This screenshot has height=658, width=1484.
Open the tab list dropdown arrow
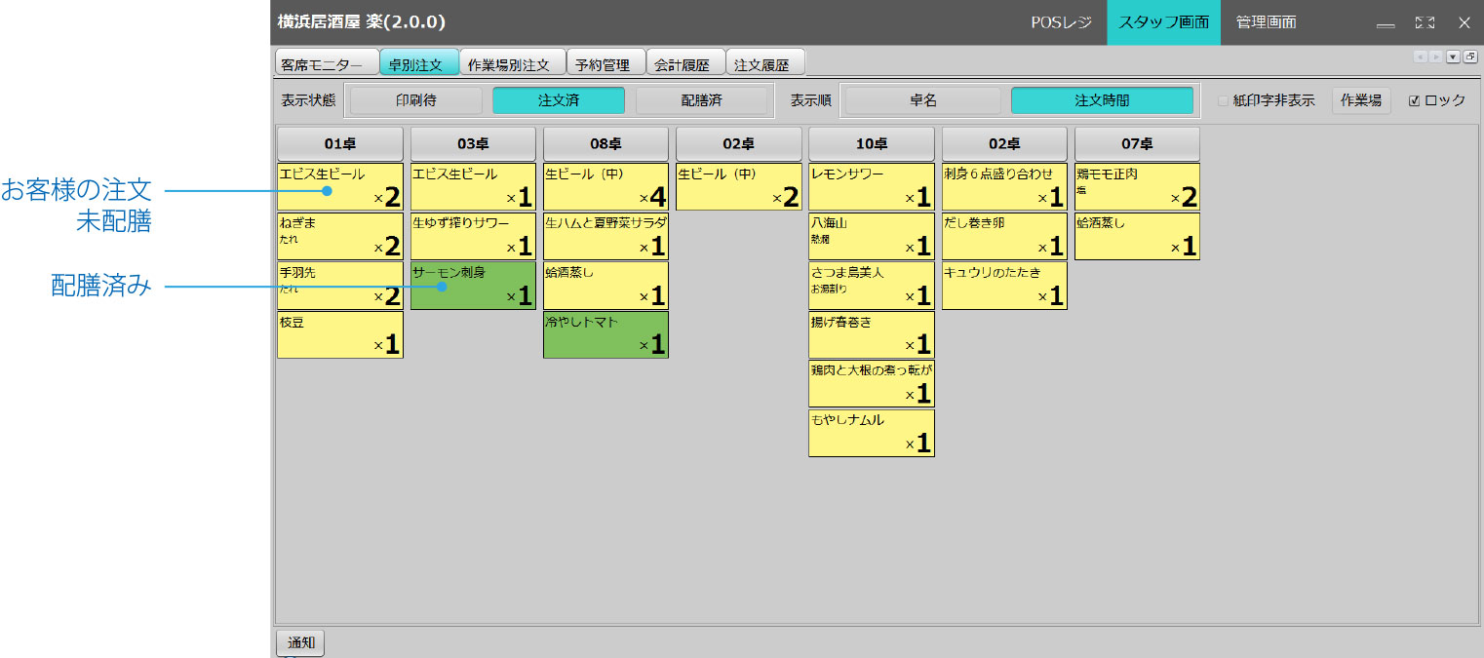pyautogui.click(x=1453, y=57)
